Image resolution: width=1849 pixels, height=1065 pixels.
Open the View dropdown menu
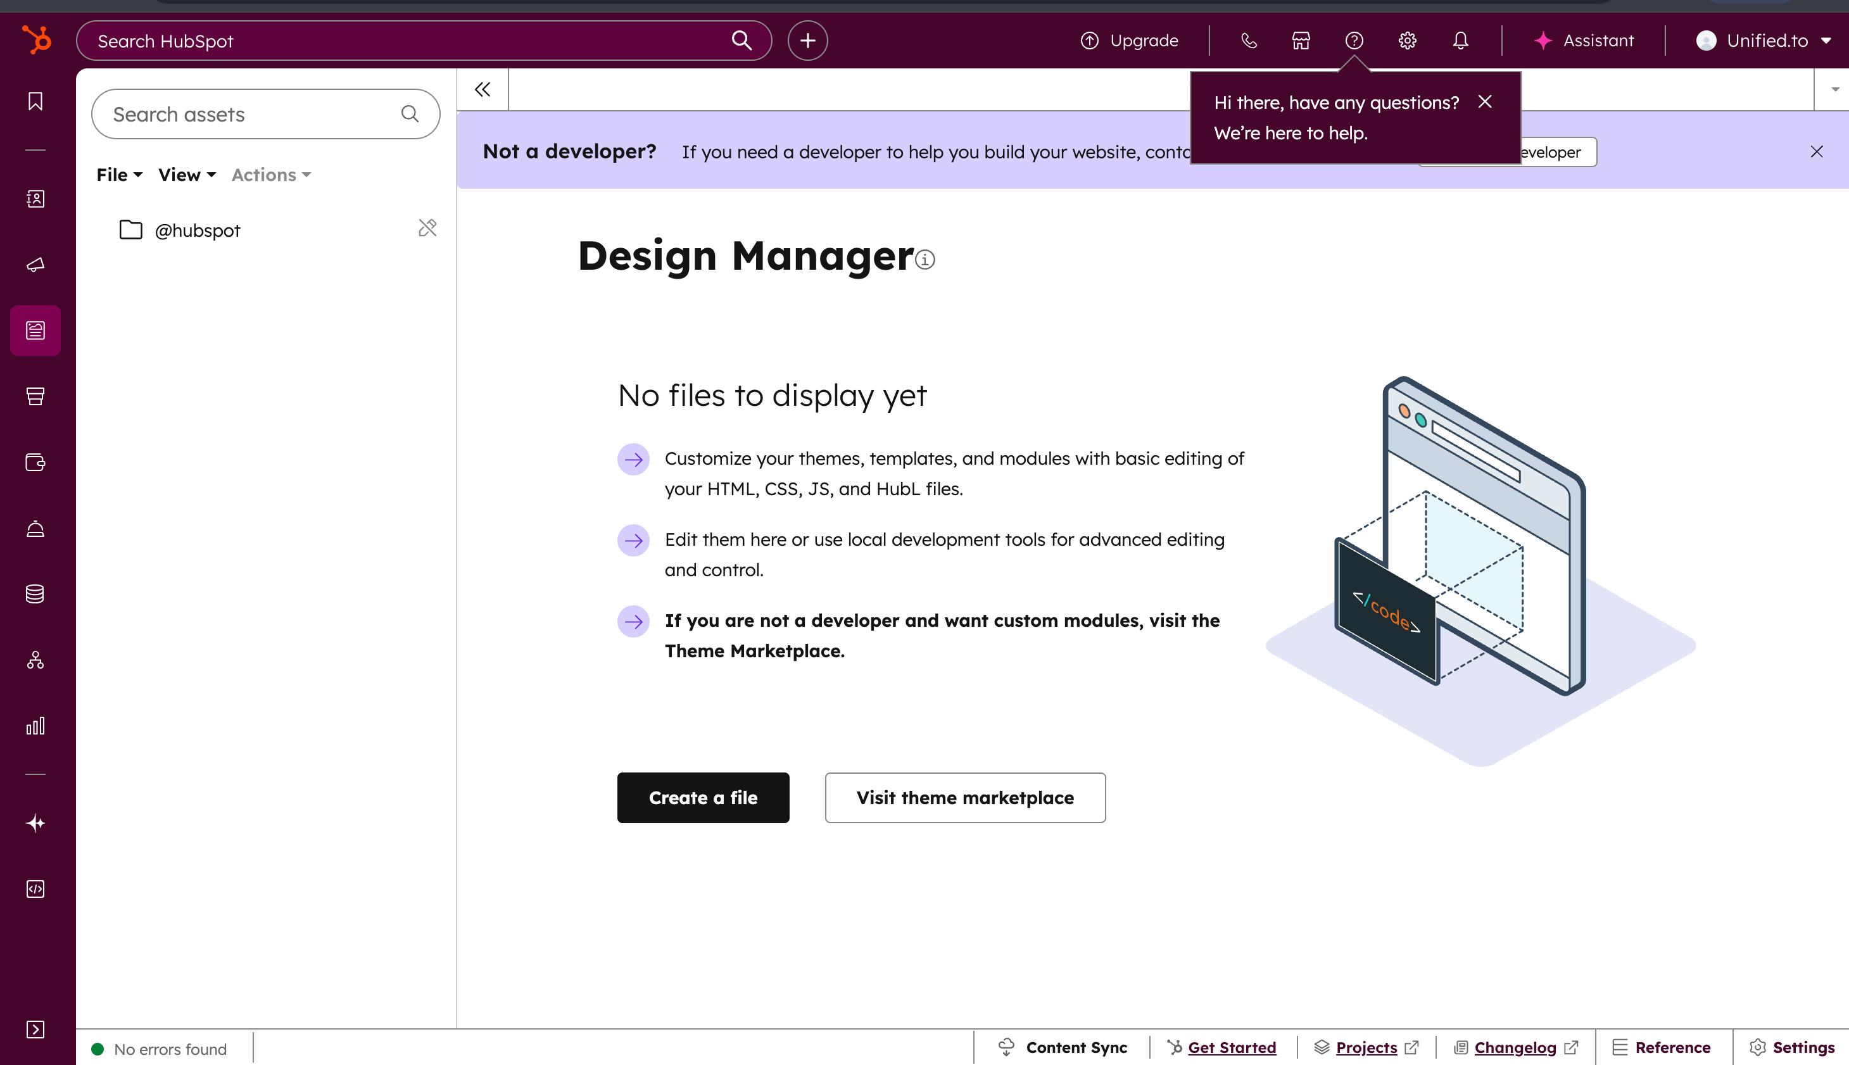[187, 175]
